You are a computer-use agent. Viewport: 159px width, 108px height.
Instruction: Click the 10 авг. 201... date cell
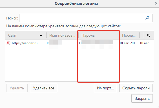(129, 43)
